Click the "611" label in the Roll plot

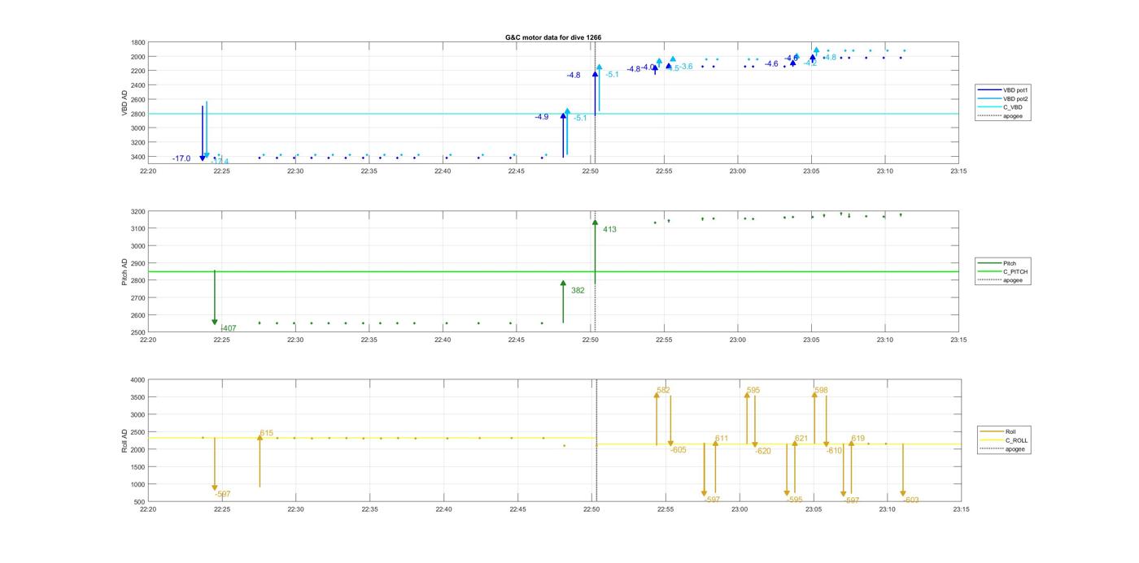tap(722, 439)
